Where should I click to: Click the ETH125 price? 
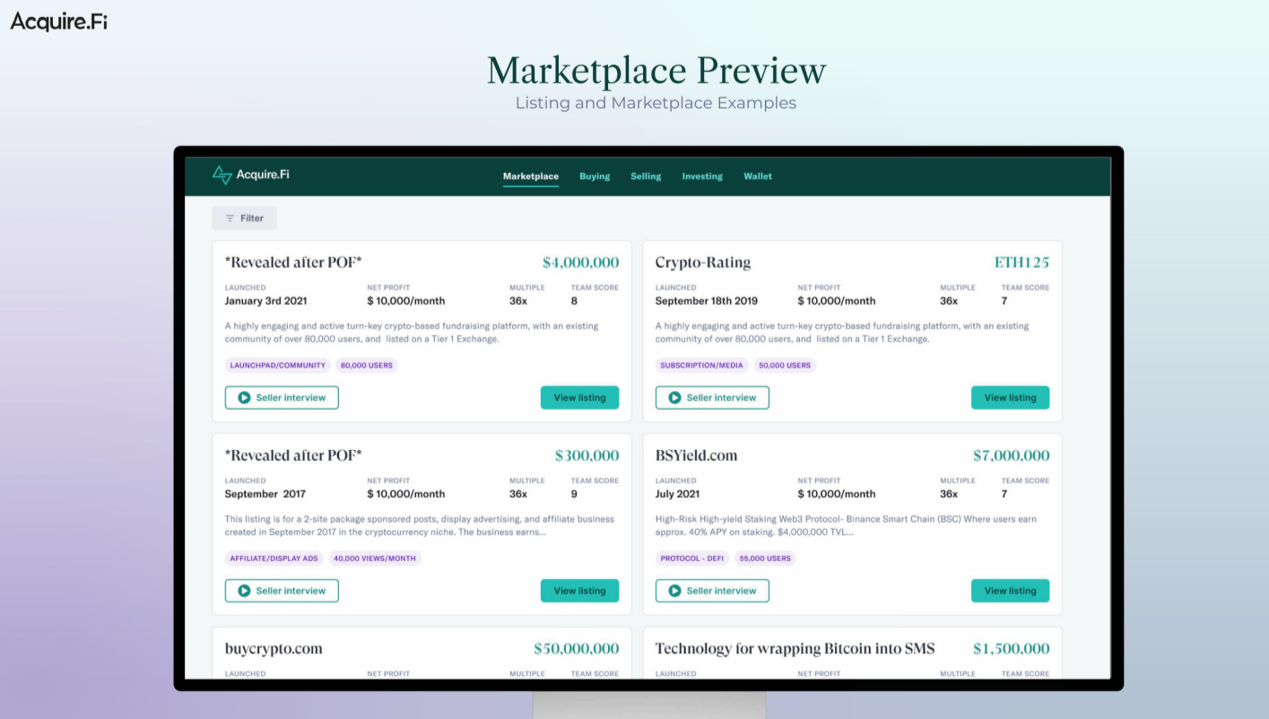pyautogui.click(x=1021, y=263)
